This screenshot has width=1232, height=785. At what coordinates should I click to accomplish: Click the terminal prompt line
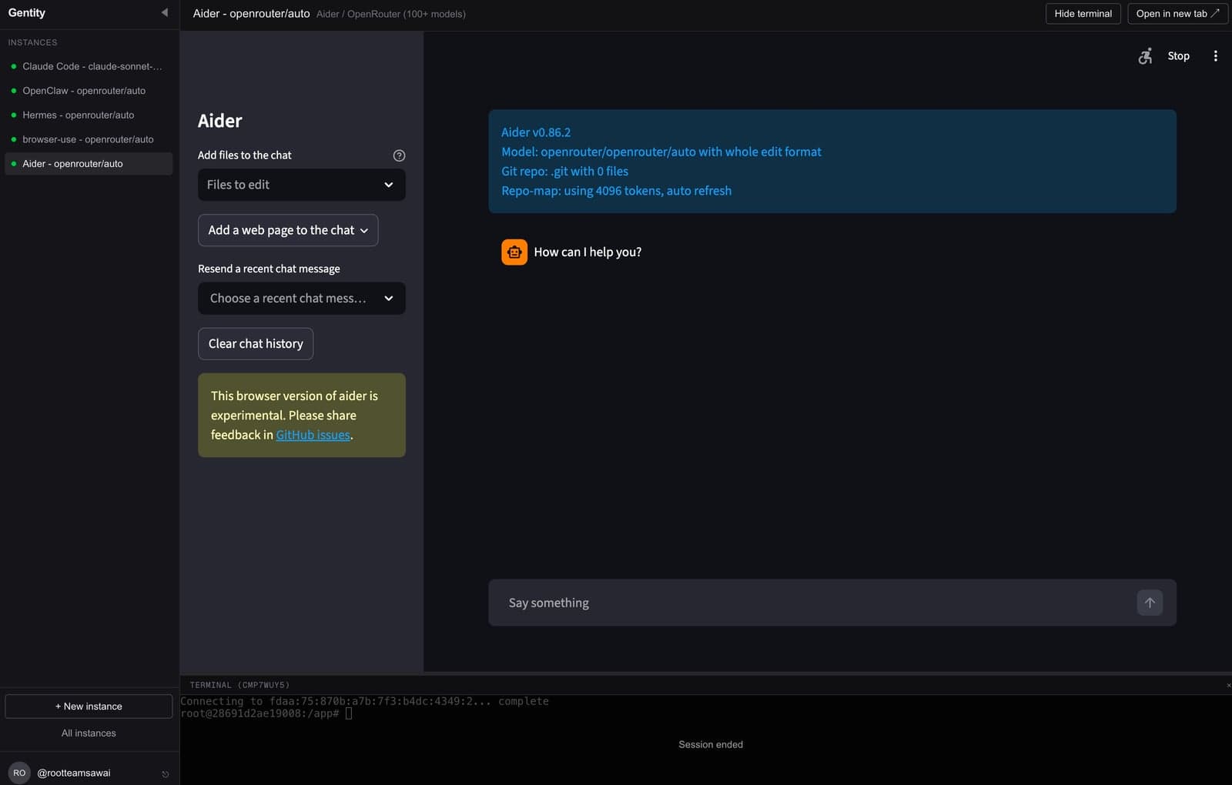266,713
